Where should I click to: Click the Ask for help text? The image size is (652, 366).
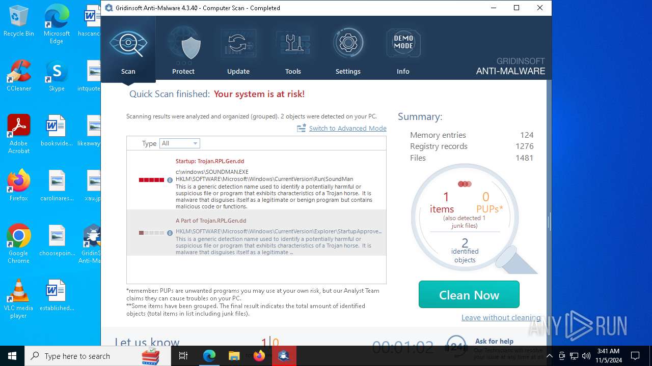[494, 341]
